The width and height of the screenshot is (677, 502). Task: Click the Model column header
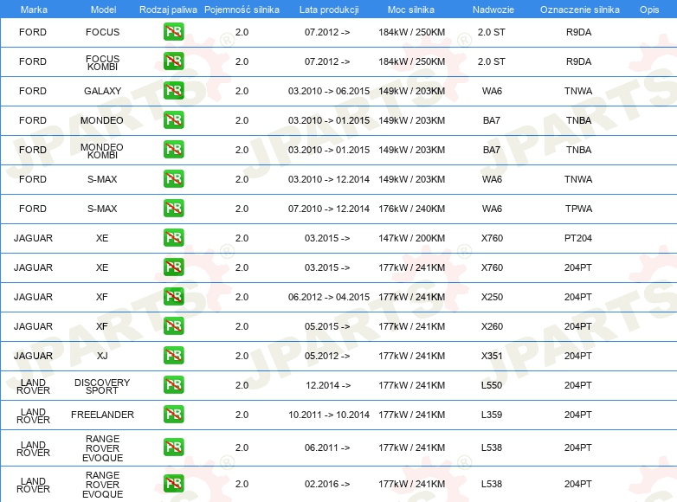pos(103,9)
